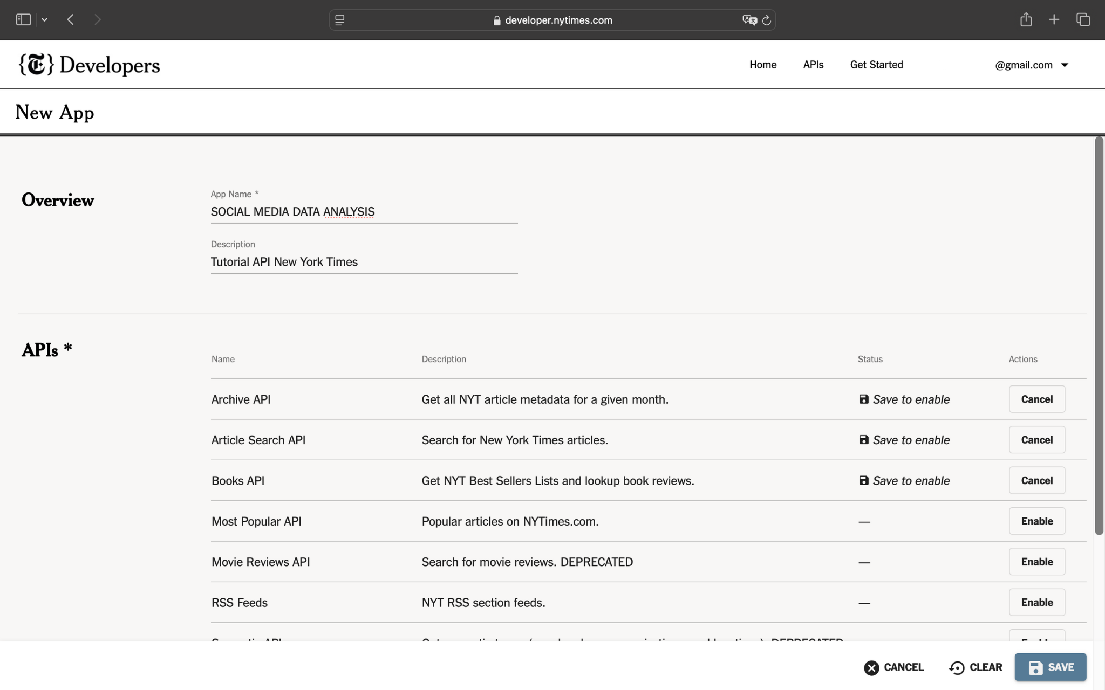Click the account dropdown caret arrow

1065,65
